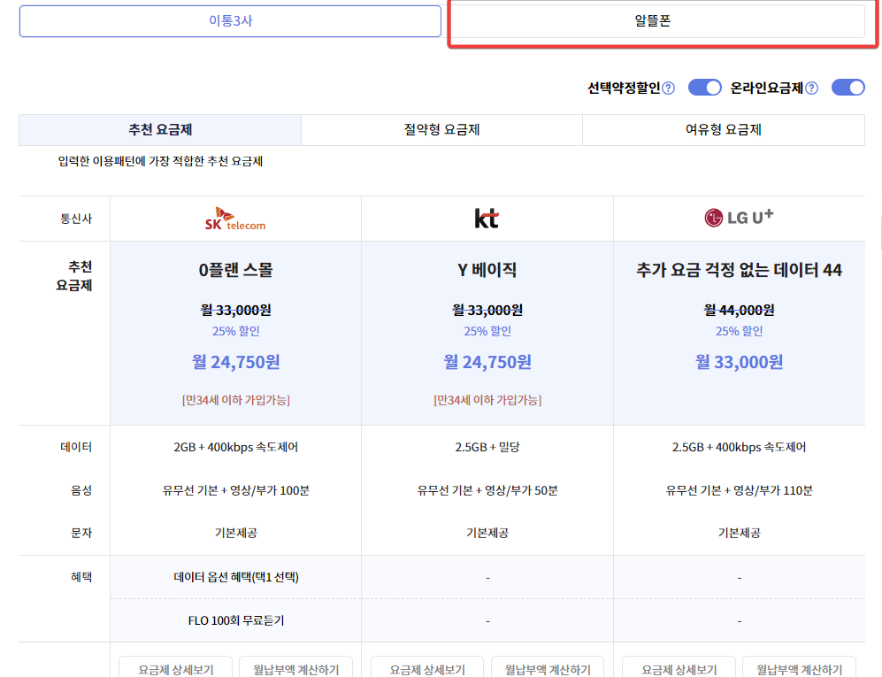Click FLO 100회 무료듣기 benefit
The image size is (882, 677).
(x=235, y=620)
